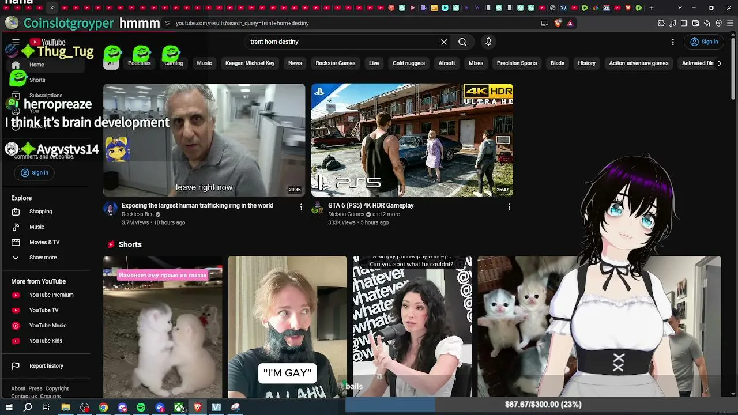738x415 pixels.
Task: Select the Music filter chip
Action: [x=204, y=63]
